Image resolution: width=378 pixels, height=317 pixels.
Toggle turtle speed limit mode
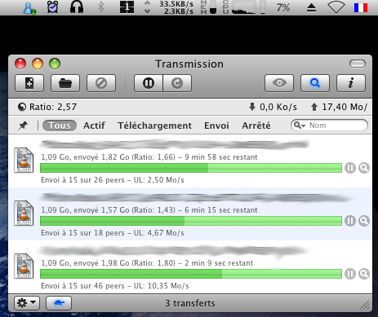(59, 303)
